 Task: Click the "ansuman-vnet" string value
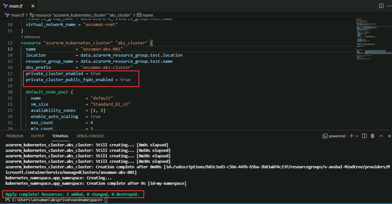(100, 25)
